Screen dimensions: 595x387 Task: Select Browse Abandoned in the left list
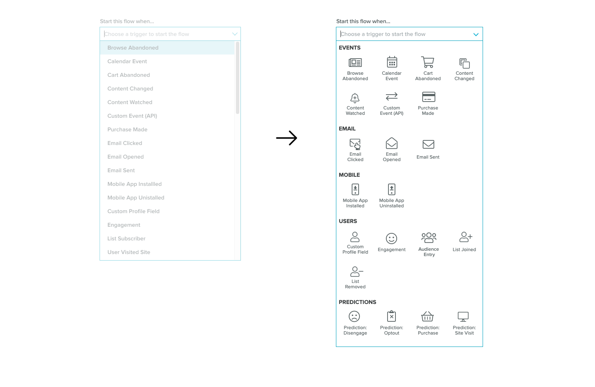point(133,48)
